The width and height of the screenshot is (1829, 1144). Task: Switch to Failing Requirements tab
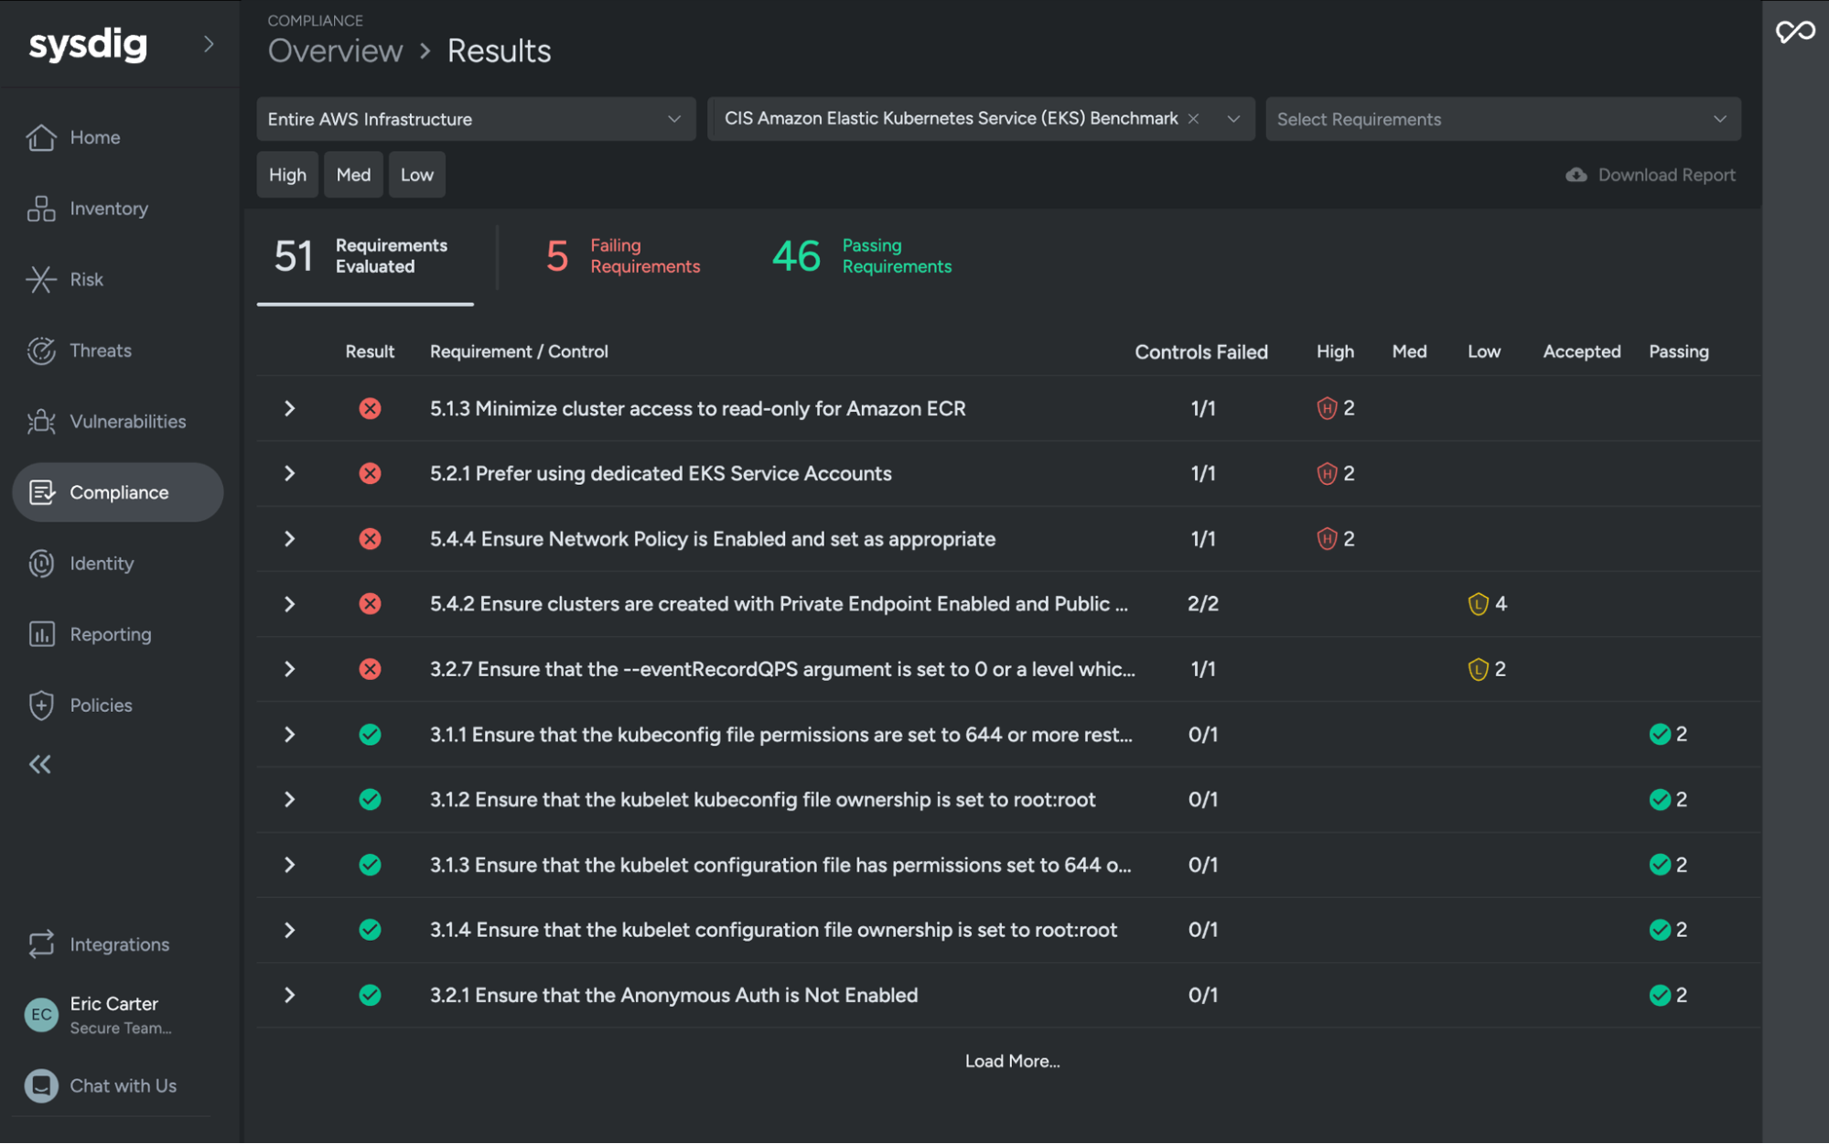coord(624,256)
